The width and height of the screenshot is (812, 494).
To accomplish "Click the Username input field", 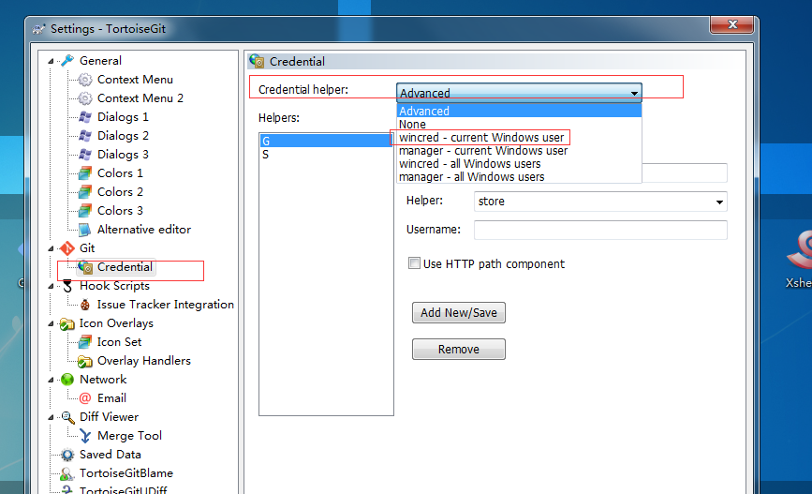I will pyautogui.click(x=600, y=230).
